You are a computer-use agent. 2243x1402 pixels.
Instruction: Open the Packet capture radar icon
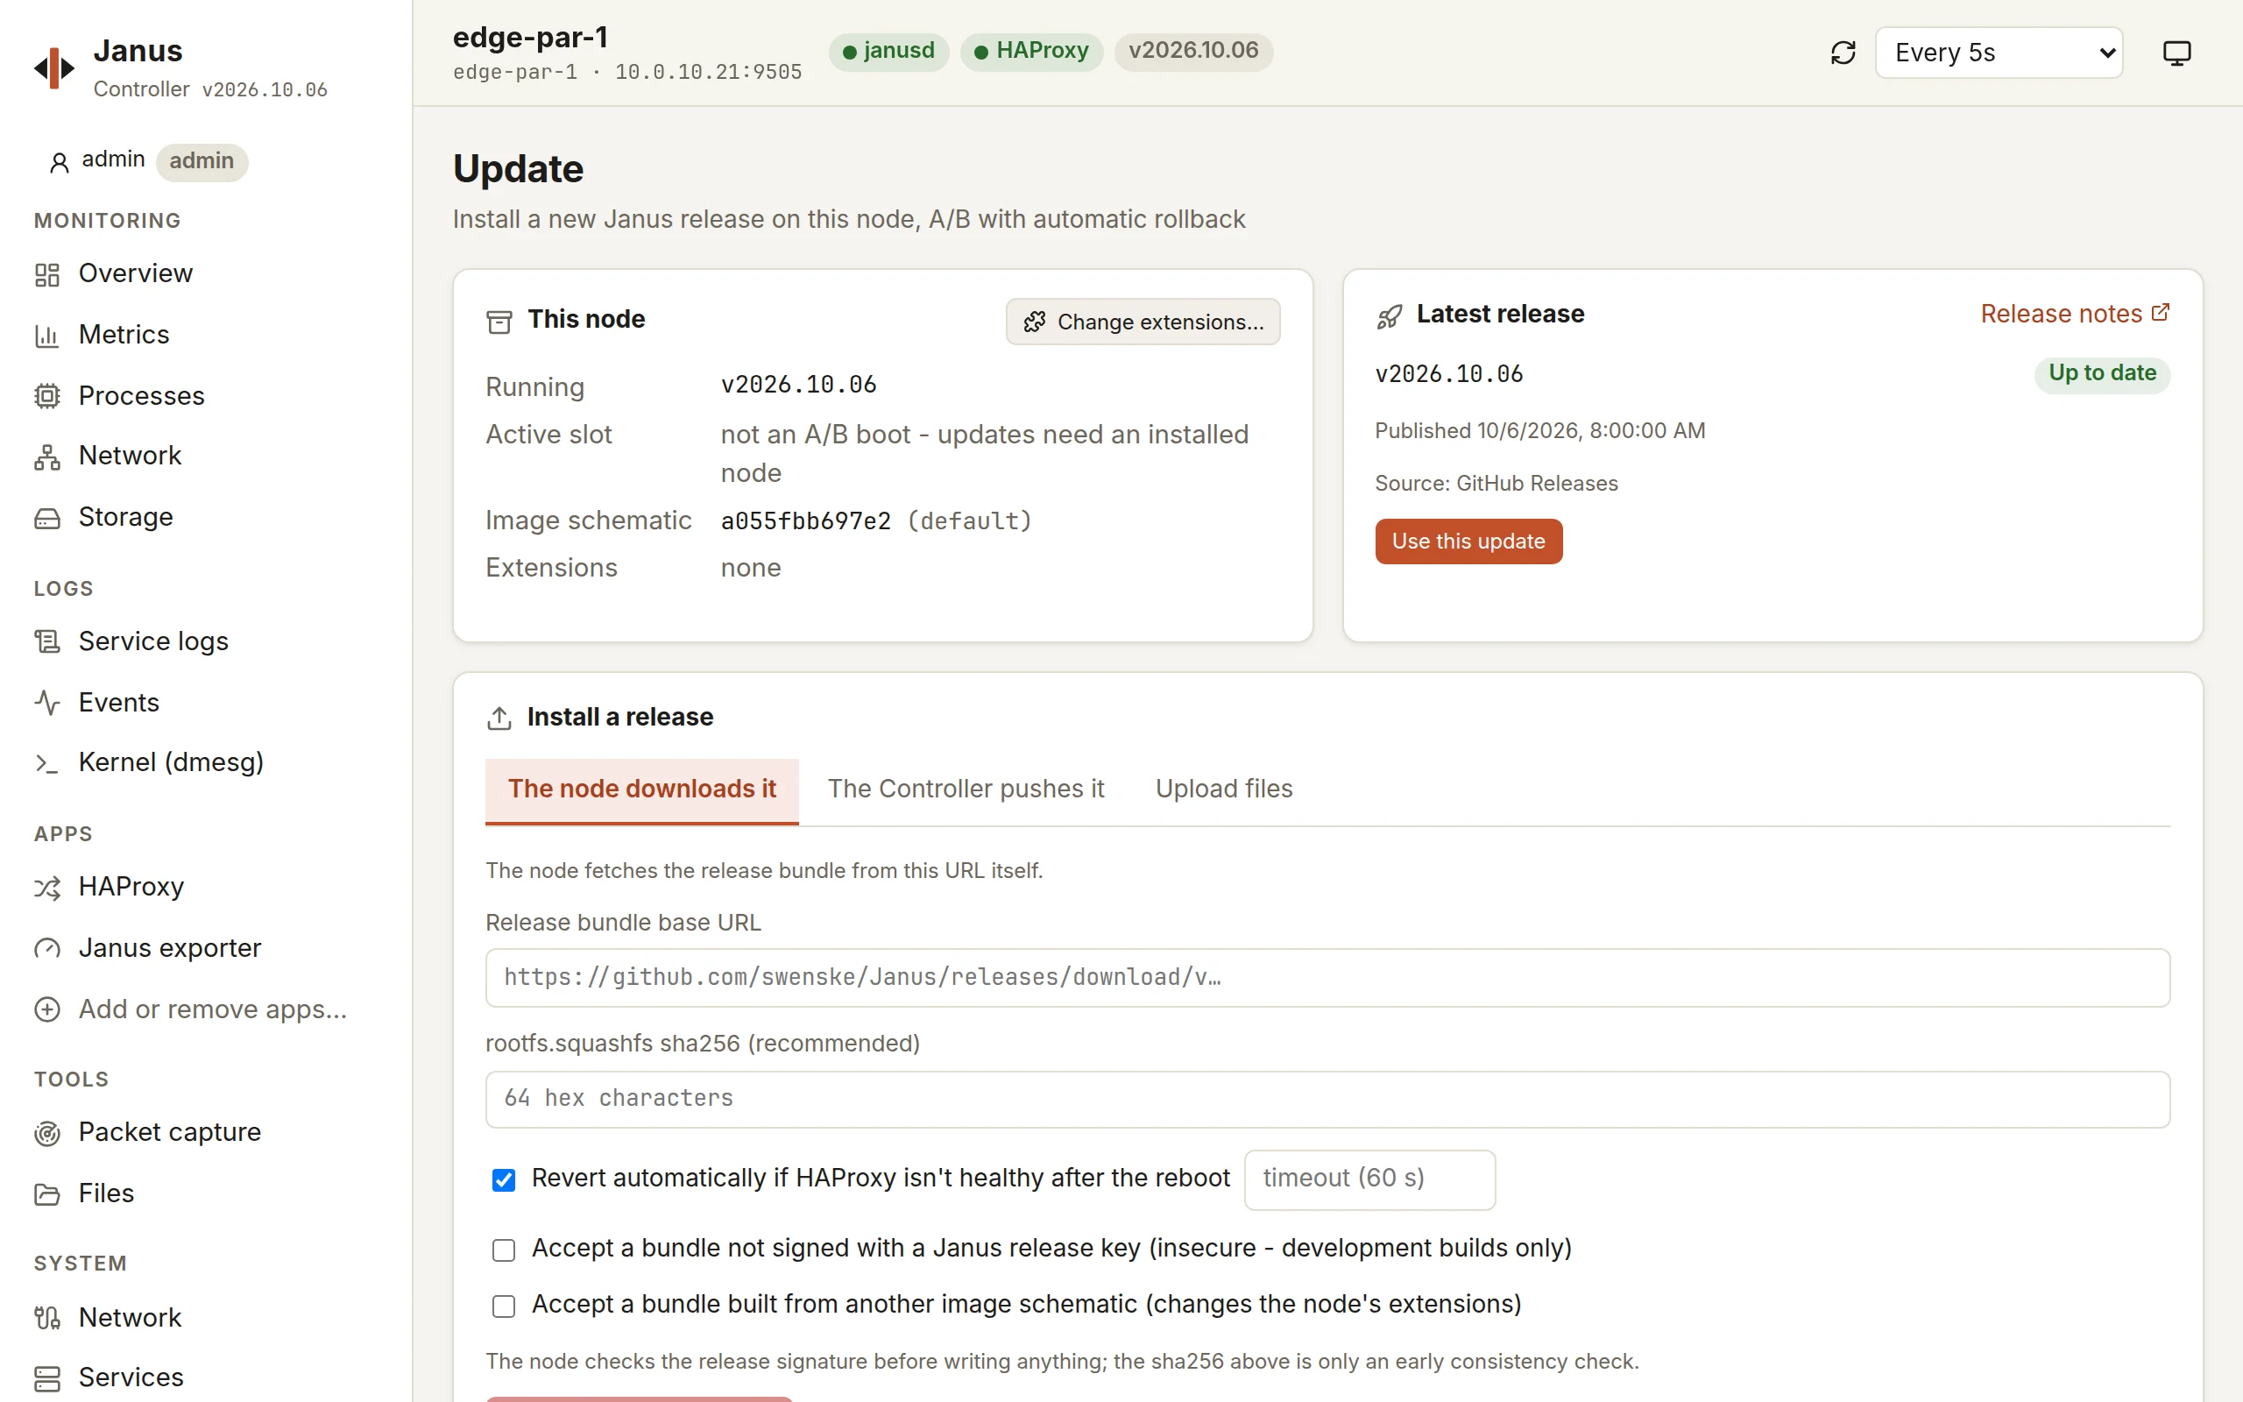(47, 1133)
